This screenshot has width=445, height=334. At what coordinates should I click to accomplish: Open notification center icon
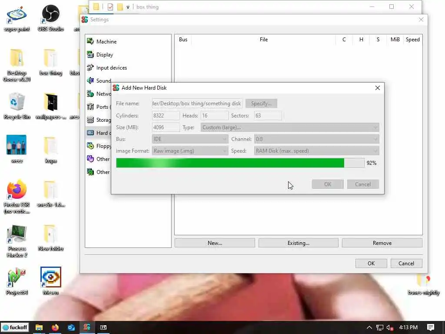click(431, 327)
